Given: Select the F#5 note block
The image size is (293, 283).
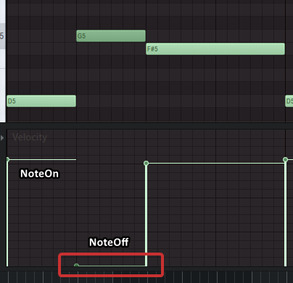Looking at the screenshot, I should (215, 49).
